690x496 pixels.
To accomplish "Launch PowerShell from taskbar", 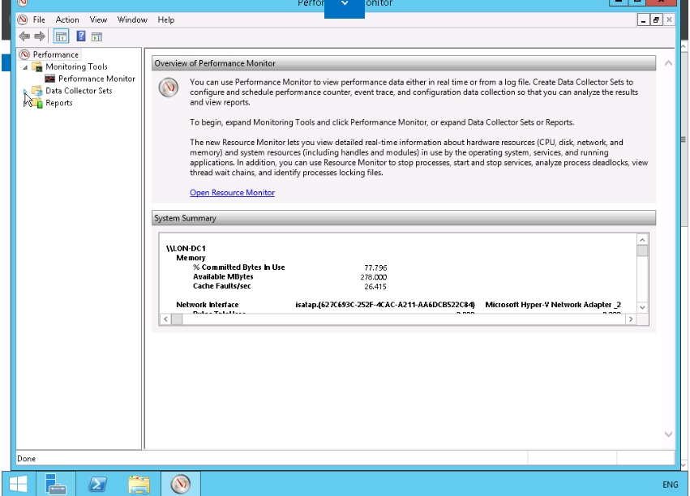I will tap(97, 484).
